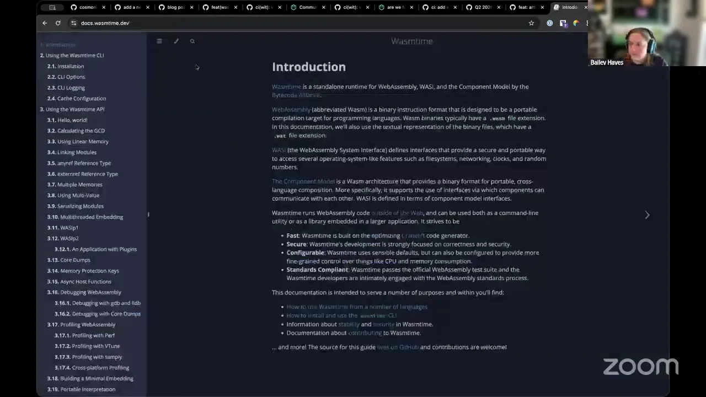Viewport: 706px width, 397px height.
Task: Open 3.8 Using Multi-Value
Action: (73, 195)
